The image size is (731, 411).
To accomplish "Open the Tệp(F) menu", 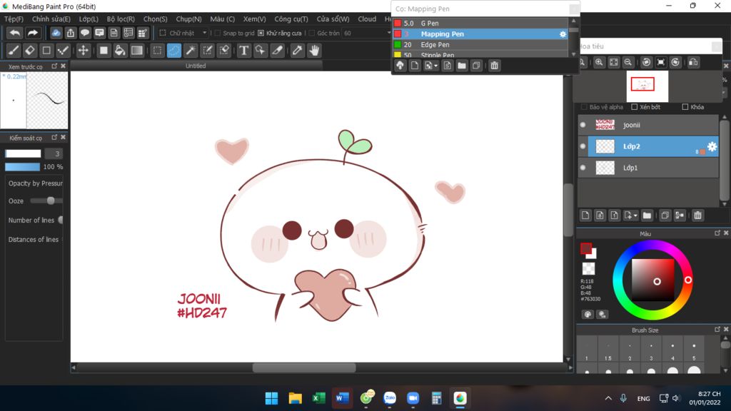I will 14,19.
